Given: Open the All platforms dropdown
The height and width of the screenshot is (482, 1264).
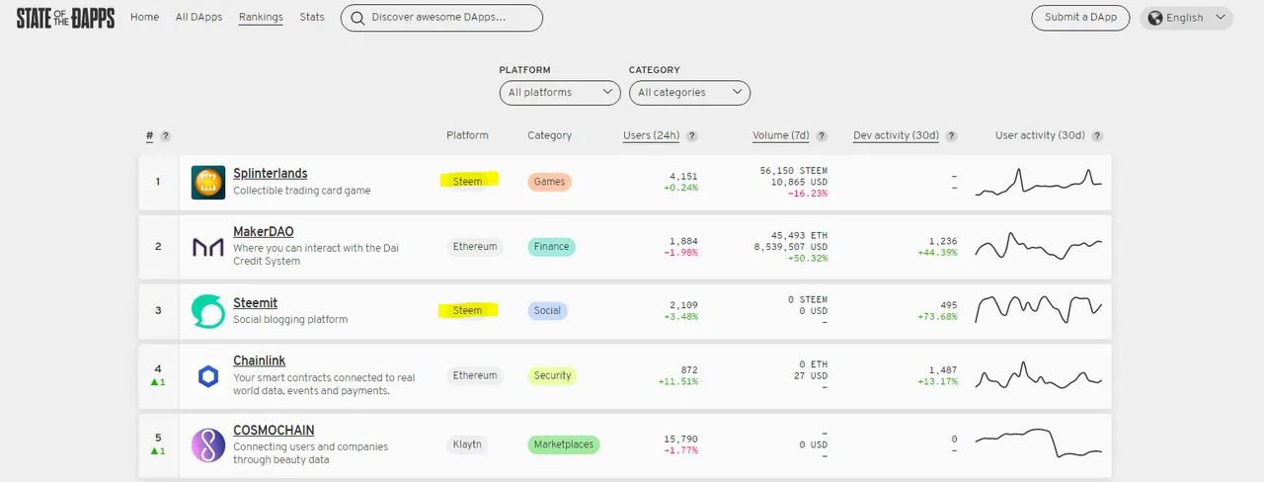Looking at the screenshot, I should click(x=560, y=93).
